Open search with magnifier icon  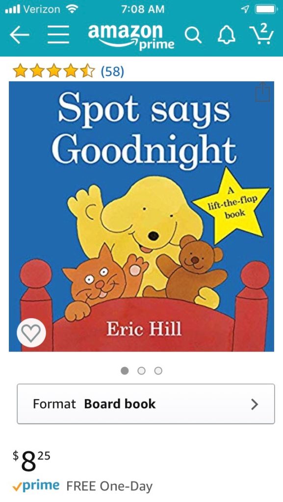[193, 35]
